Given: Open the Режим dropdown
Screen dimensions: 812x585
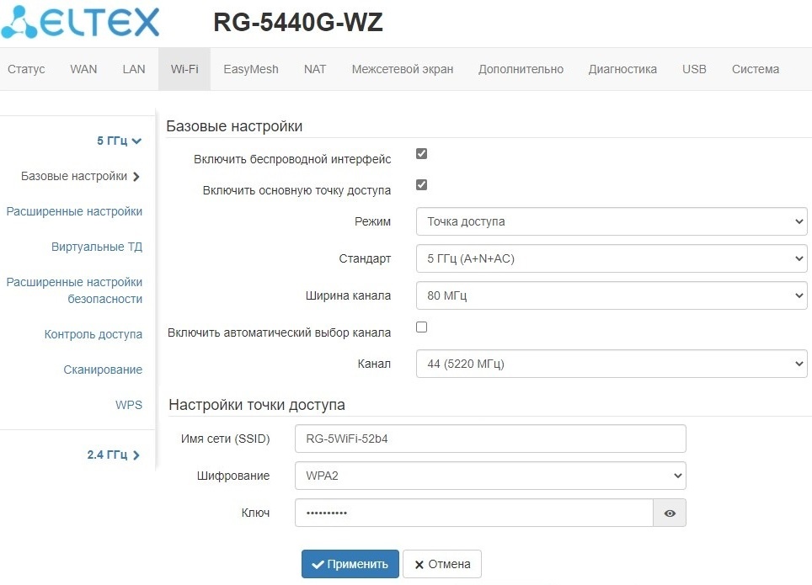Looking at the screenshot, I should coord(612,221).
